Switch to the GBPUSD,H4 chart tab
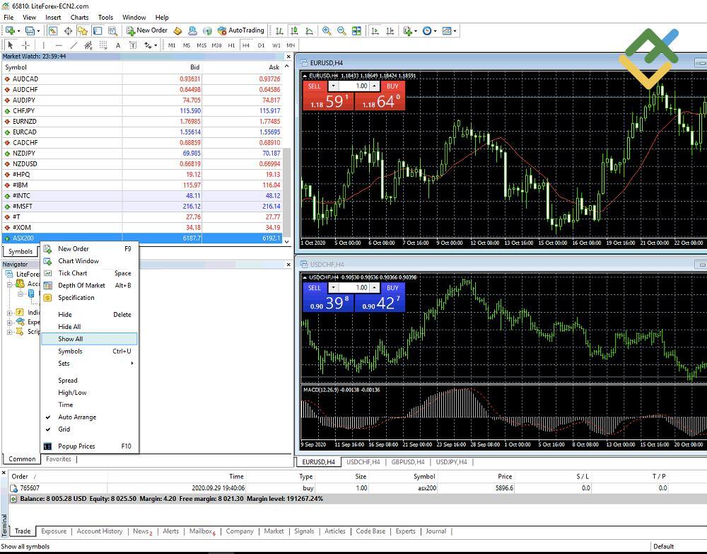Screen dimensions: 707x554 pyautogui.click(x=407, y=462)
